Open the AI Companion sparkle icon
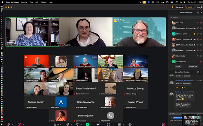 click(x=98, y=124)
